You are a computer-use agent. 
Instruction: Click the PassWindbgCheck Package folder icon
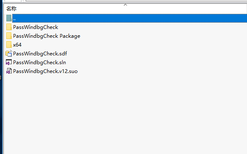point(9,36)
